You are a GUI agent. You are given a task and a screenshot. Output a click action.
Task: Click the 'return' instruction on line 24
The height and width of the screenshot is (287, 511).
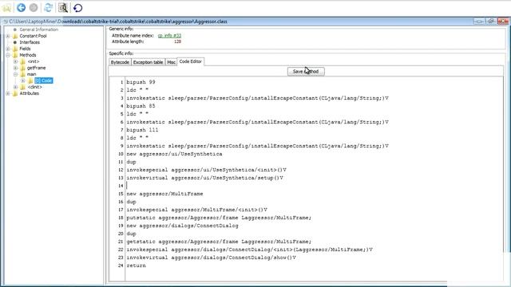(136, 265)
